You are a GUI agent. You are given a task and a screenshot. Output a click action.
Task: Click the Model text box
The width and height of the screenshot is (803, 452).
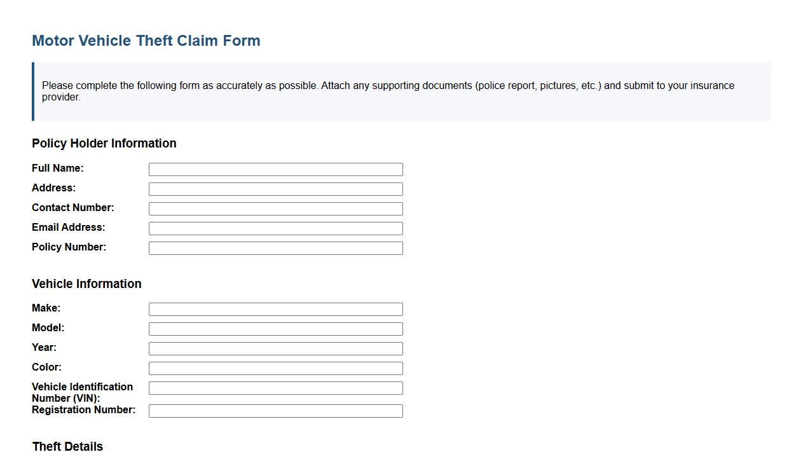click(x=275, y=328)
